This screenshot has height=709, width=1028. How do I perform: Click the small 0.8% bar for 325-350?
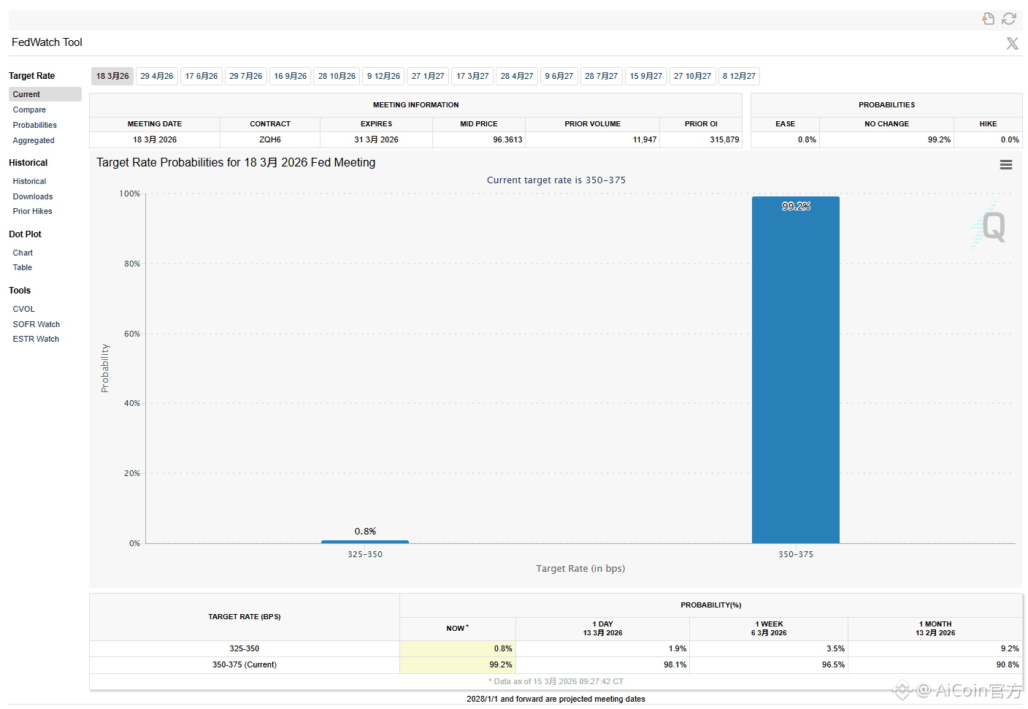[364, 542]
